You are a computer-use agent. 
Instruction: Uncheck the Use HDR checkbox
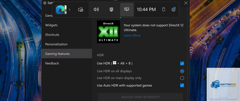pyautogui.click(x=182, y=64)
